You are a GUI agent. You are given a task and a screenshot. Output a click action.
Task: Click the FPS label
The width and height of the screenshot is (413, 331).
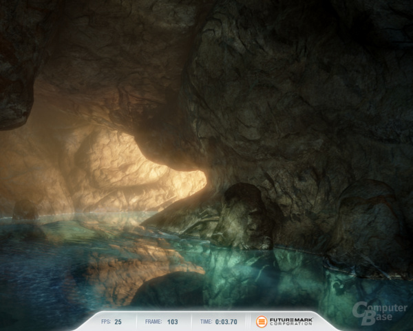(x=106, y=322)
